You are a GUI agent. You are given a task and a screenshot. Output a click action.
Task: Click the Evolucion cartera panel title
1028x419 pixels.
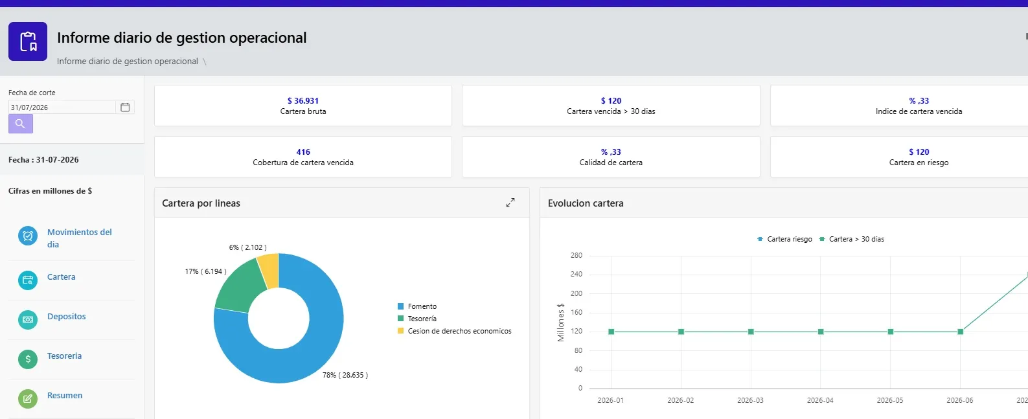pos(586,203)
